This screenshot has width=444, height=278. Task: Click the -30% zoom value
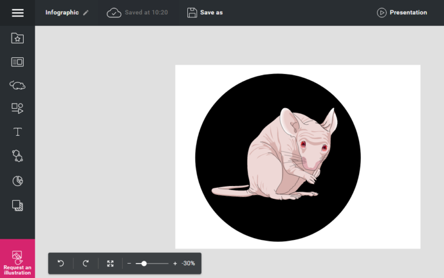(188, 264)
